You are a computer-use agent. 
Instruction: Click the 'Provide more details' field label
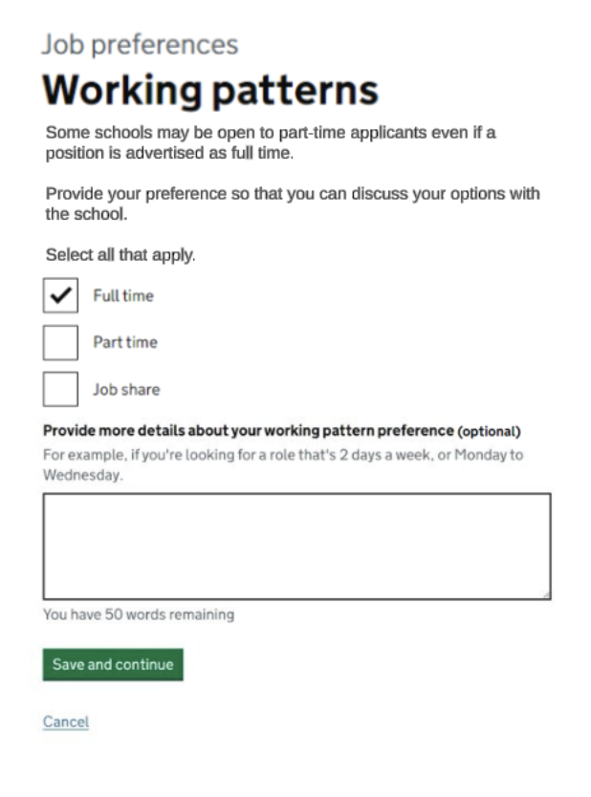pos(249,430)
